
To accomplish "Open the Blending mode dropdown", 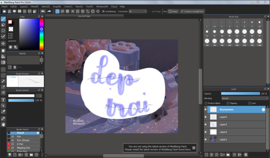I will pos(245,98).
